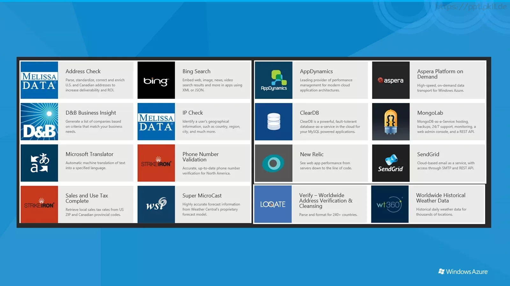
Task: Click the text "Identify a user's geographical"
Action: (206, 121)
